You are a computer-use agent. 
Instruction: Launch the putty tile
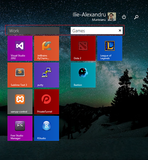pyautogui.click(x=46, y=75)
